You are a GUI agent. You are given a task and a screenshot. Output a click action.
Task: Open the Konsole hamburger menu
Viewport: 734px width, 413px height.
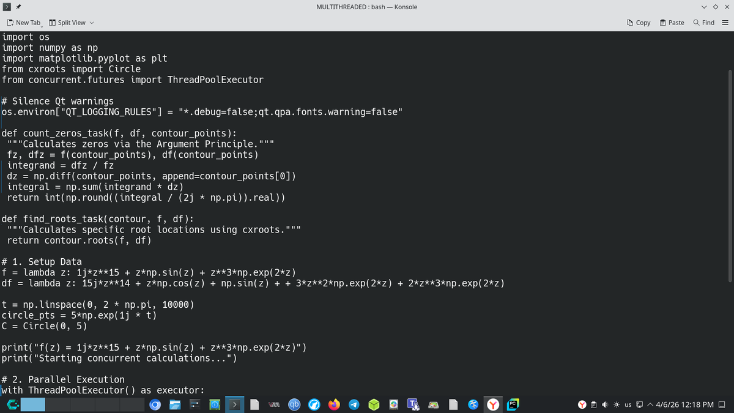(x=725, y=23)
